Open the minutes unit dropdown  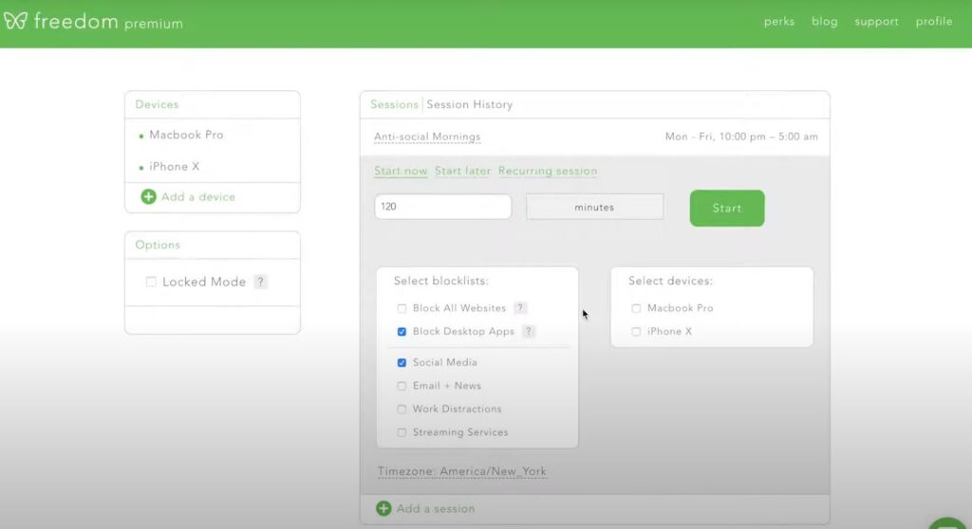[x=594, y=207]
